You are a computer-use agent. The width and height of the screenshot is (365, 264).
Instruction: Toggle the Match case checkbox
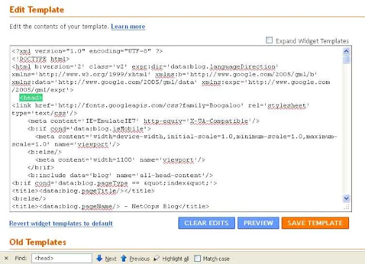click(197, 258)
